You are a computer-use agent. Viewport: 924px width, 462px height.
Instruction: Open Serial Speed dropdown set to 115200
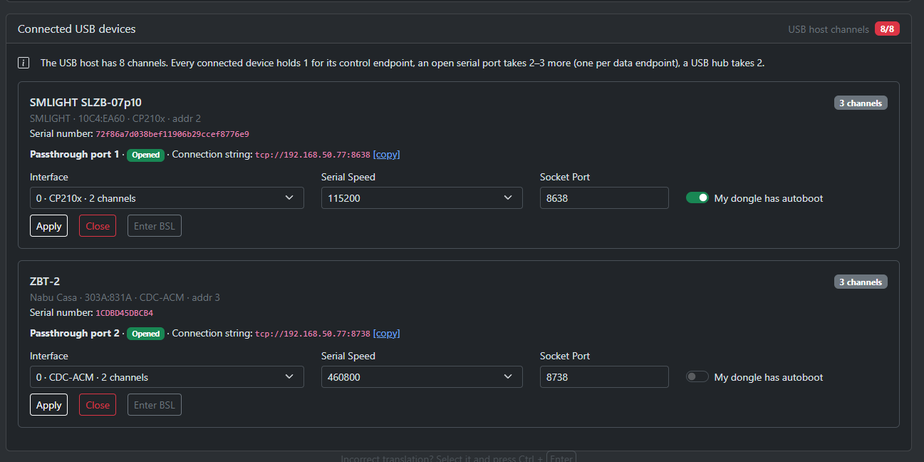coord(422,198)
